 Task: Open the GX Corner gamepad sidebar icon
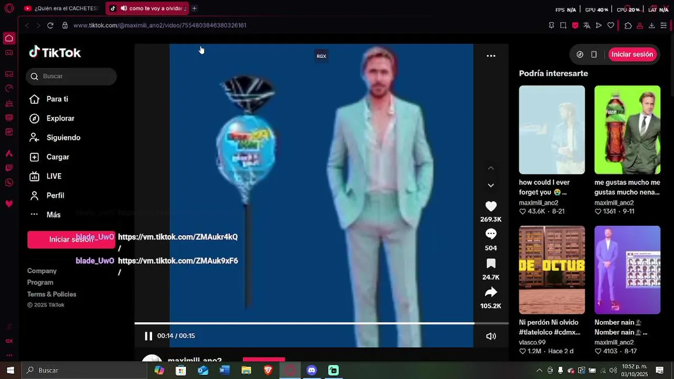click(9, 53)
